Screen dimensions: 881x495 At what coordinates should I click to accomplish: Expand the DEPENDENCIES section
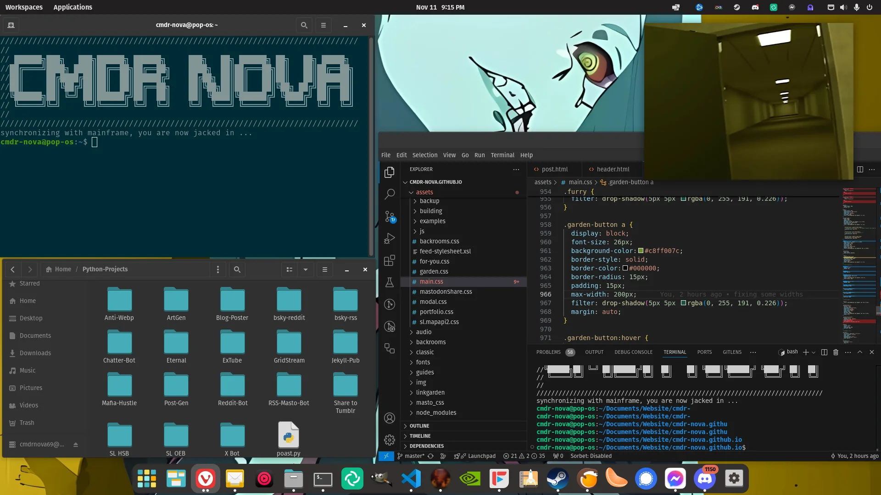[x=463, y=446]
